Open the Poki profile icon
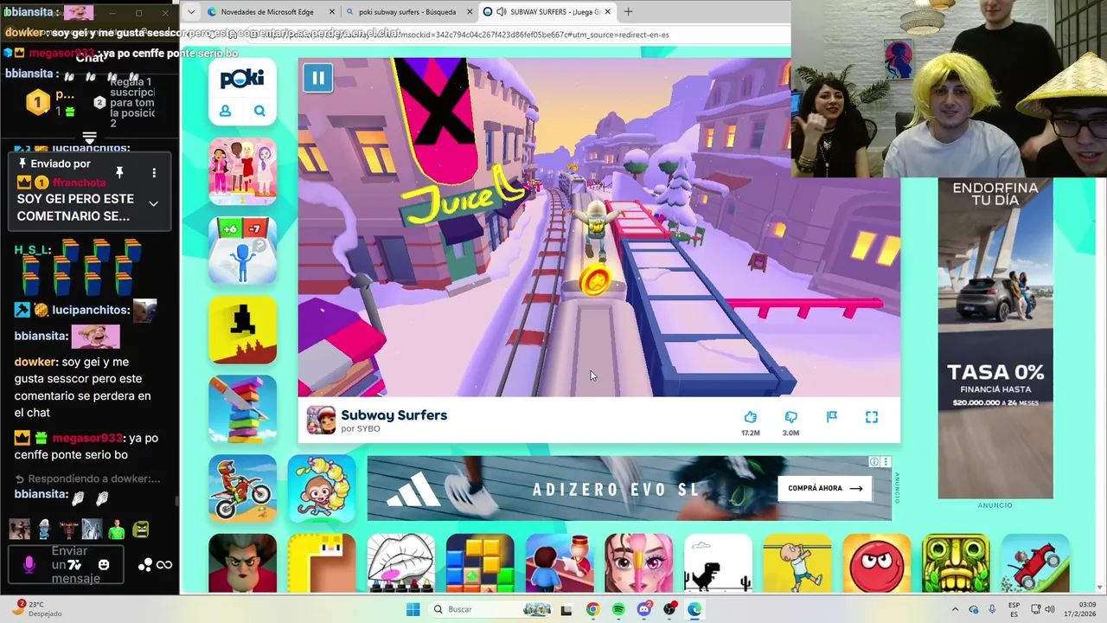Image resolution: width=1107 pixels, height=623 pixels. [x=225, y=111]
